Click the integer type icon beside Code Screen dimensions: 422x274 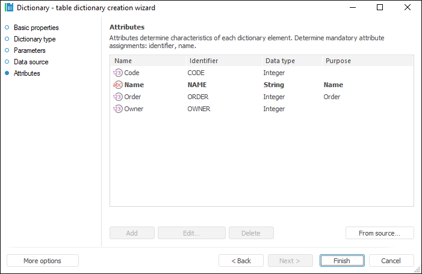[x=117, y=73]
